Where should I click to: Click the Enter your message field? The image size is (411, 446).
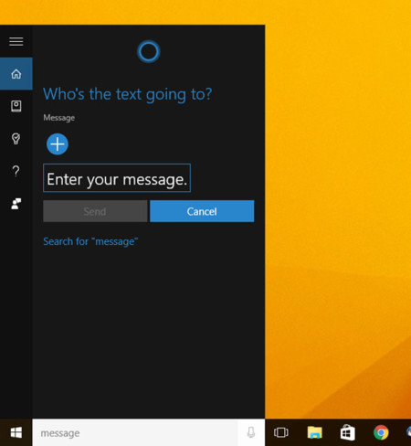117,178
